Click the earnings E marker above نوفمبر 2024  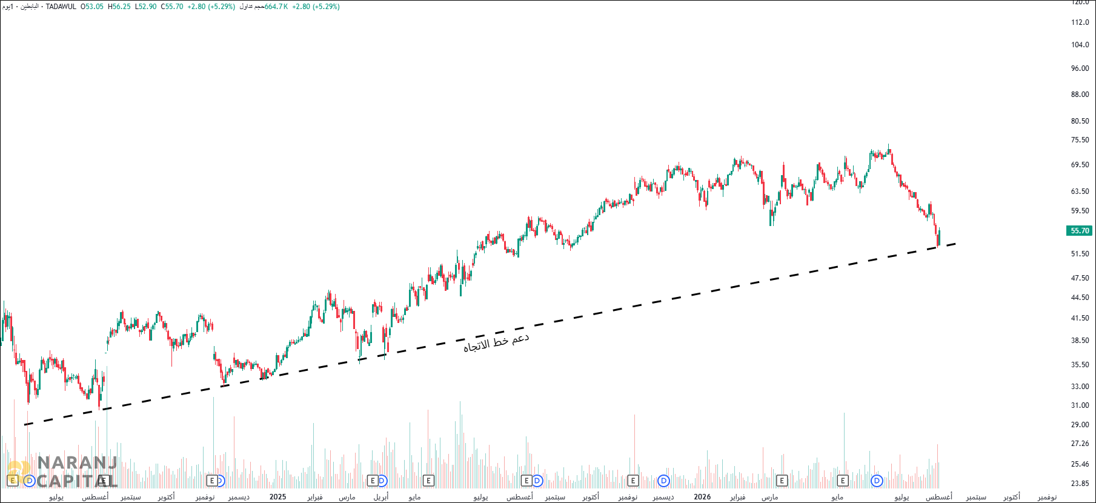coord(211,481)
